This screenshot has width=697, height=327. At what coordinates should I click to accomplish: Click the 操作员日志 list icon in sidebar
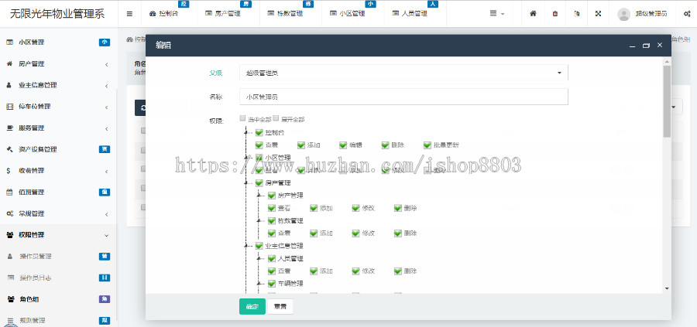pyautogui.click(x=11, y=278)
